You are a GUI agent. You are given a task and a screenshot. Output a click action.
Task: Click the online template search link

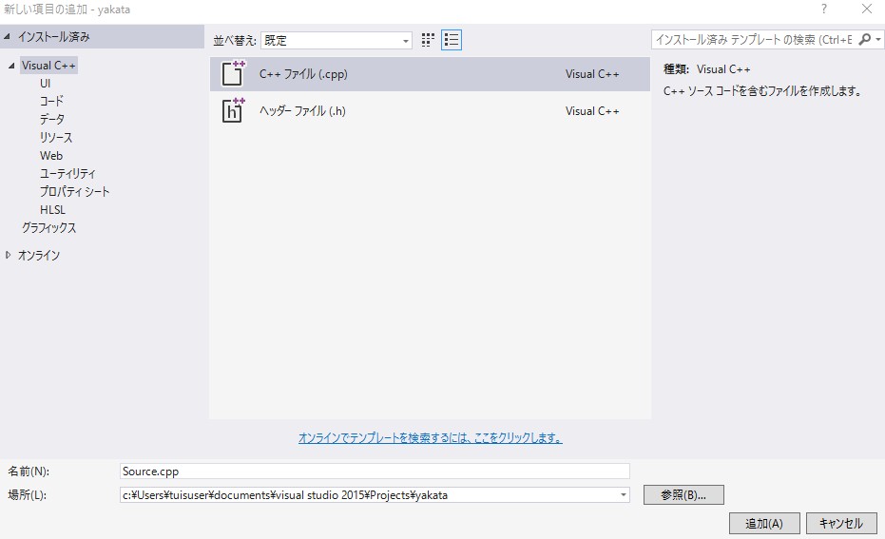[430, 438]
